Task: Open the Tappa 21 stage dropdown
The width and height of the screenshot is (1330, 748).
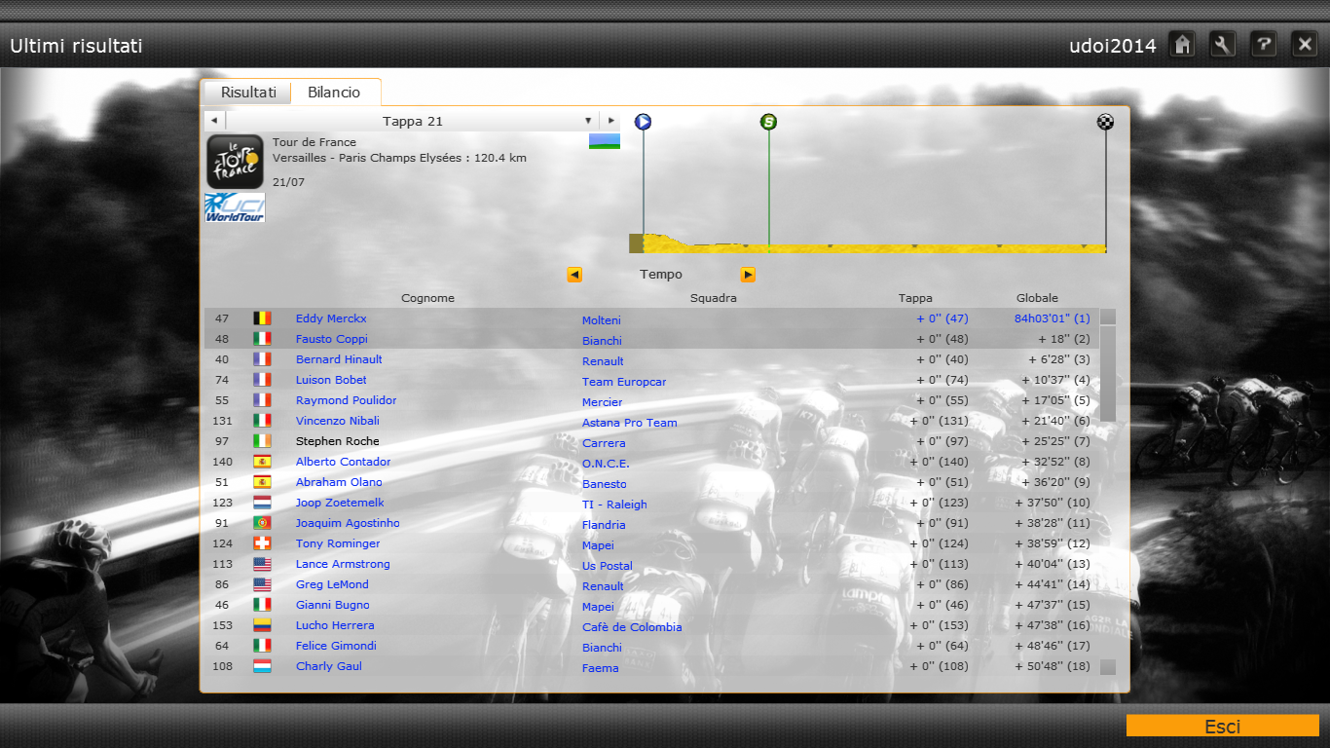Action: pyautogui.click(x=588, y=121)
